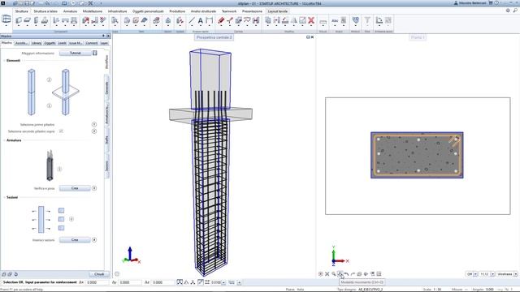Click the Chiudi button

click(99, 274)
